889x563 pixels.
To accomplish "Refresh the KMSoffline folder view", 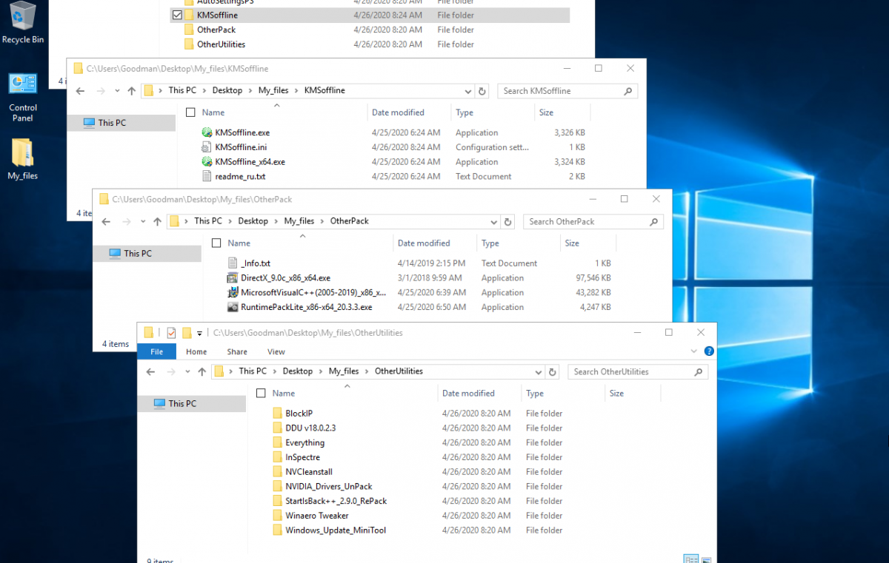I will point(482,91).
